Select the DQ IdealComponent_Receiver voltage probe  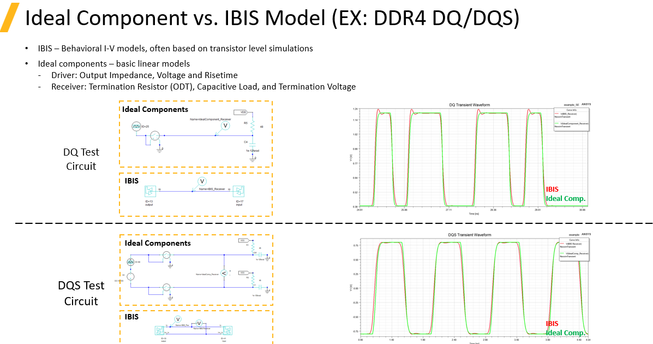pyautogui.click(x=225, y=126)
